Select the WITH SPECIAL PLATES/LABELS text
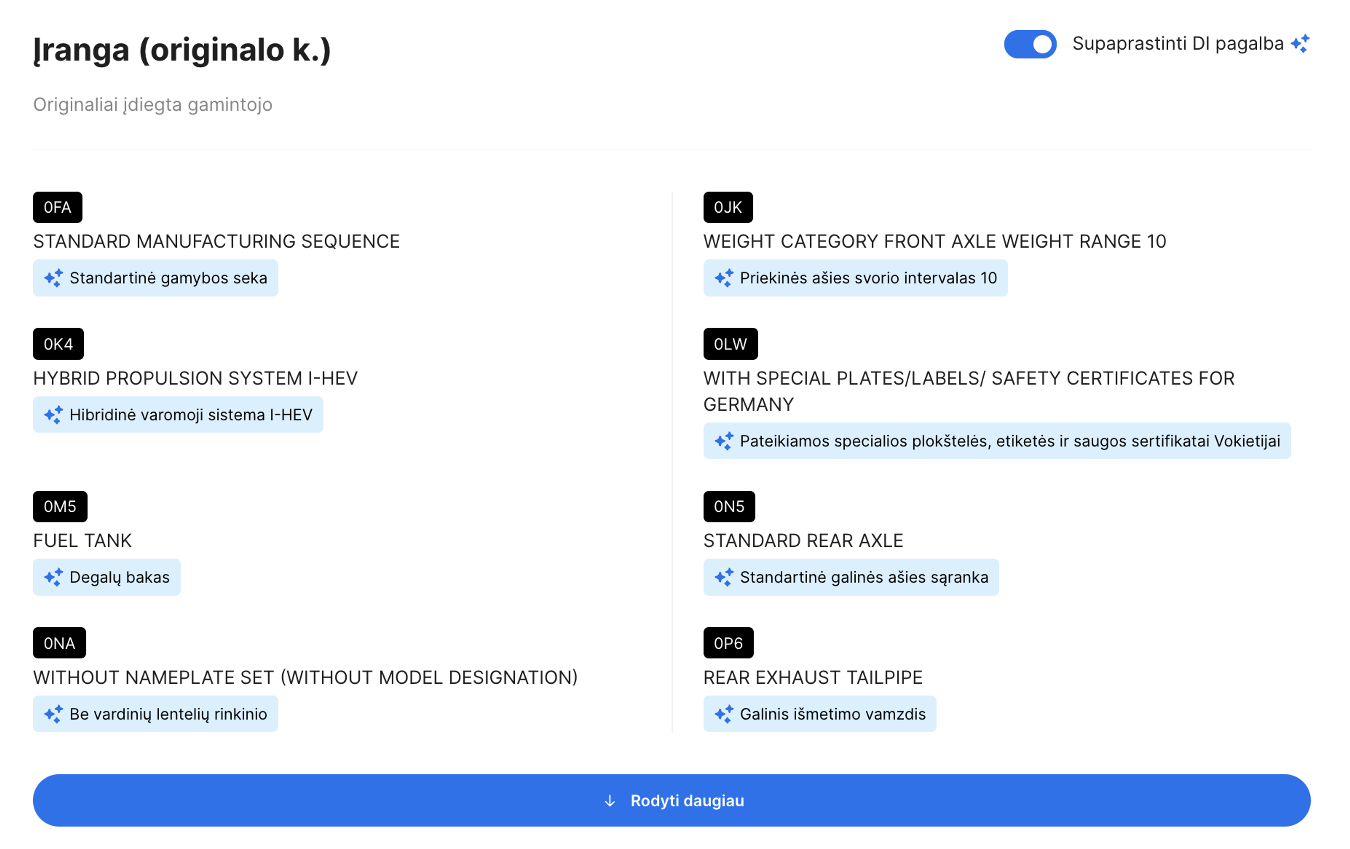The image size is (1350, 849). pyautogui.click(x=969, y=391)
